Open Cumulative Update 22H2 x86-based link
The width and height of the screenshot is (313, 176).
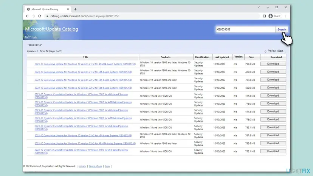click(x=83, y=88)
